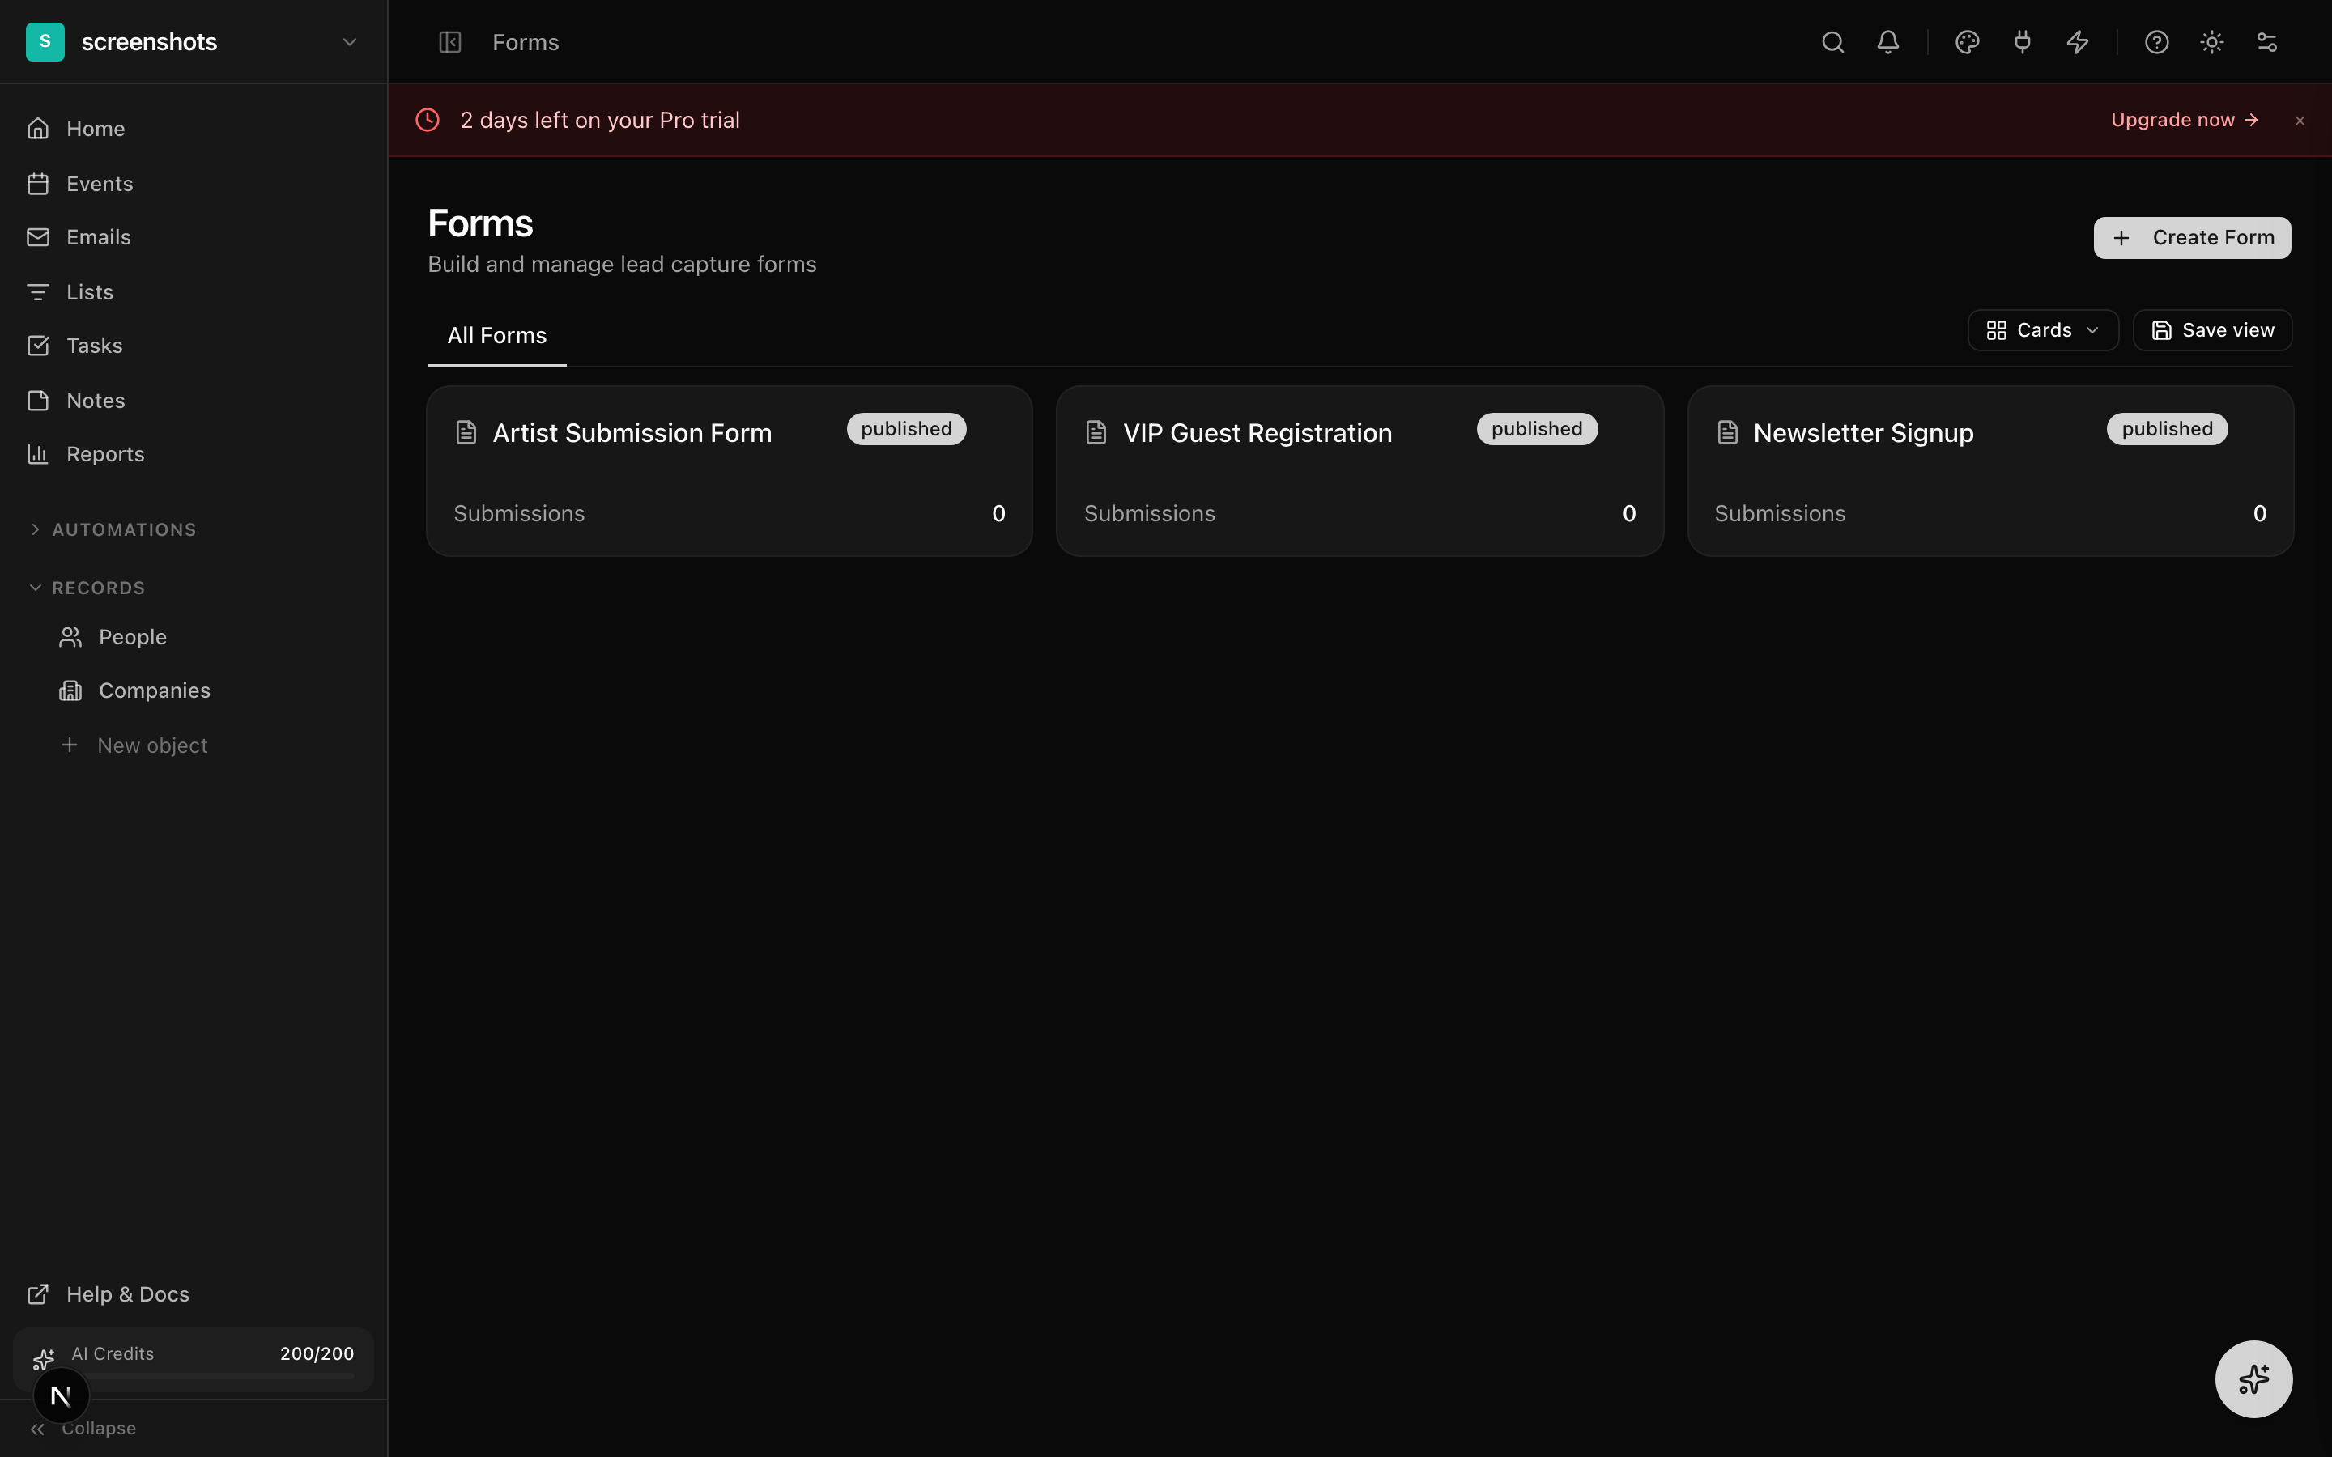The image size is (2332, 1457).
Task: Click the AI Credits usage bar
Action: coord(212,1375)
